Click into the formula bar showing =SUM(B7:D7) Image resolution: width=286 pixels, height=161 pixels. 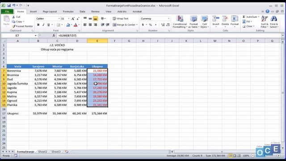click(x=169, y=35)
